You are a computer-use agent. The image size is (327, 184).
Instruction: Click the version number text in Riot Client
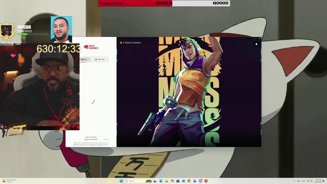click(106, 140)
